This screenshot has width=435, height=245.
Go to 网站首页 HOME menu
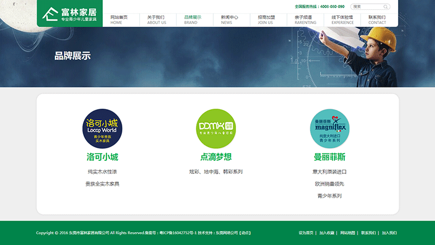pos(119,20)
